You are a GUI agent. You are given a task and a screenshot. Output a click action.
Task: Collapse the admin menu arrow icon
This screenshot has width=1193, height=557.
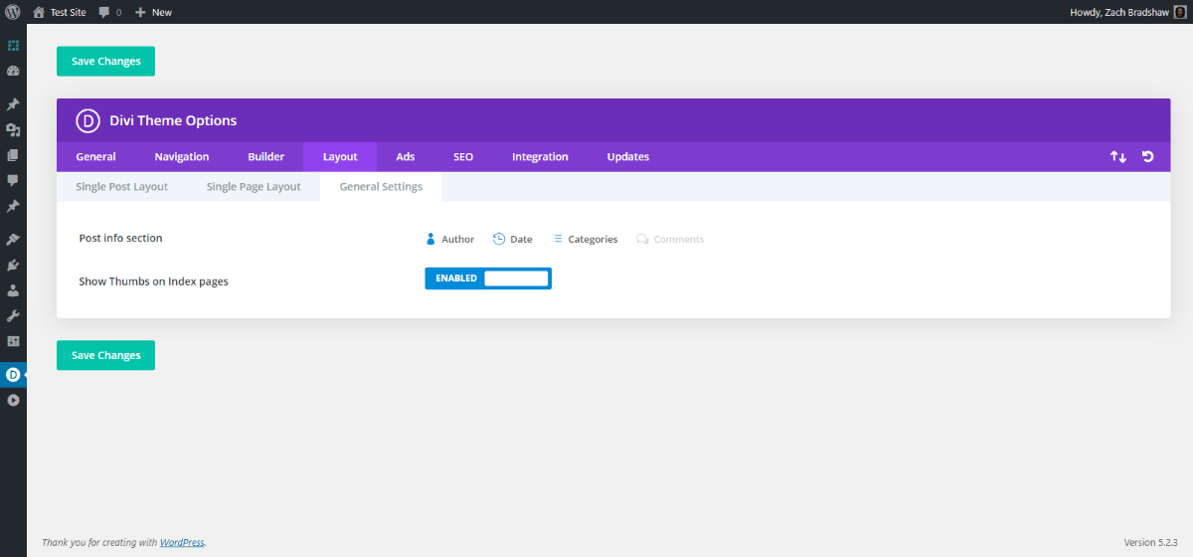pos(13,400)
